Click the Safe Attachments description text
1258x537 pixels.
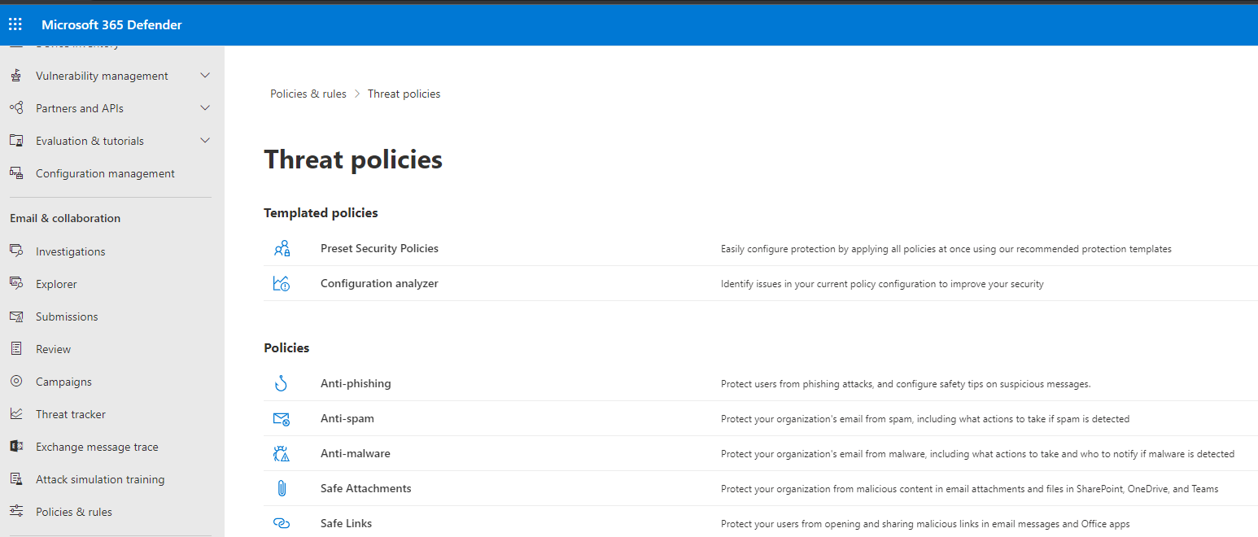tap(969, 489)
